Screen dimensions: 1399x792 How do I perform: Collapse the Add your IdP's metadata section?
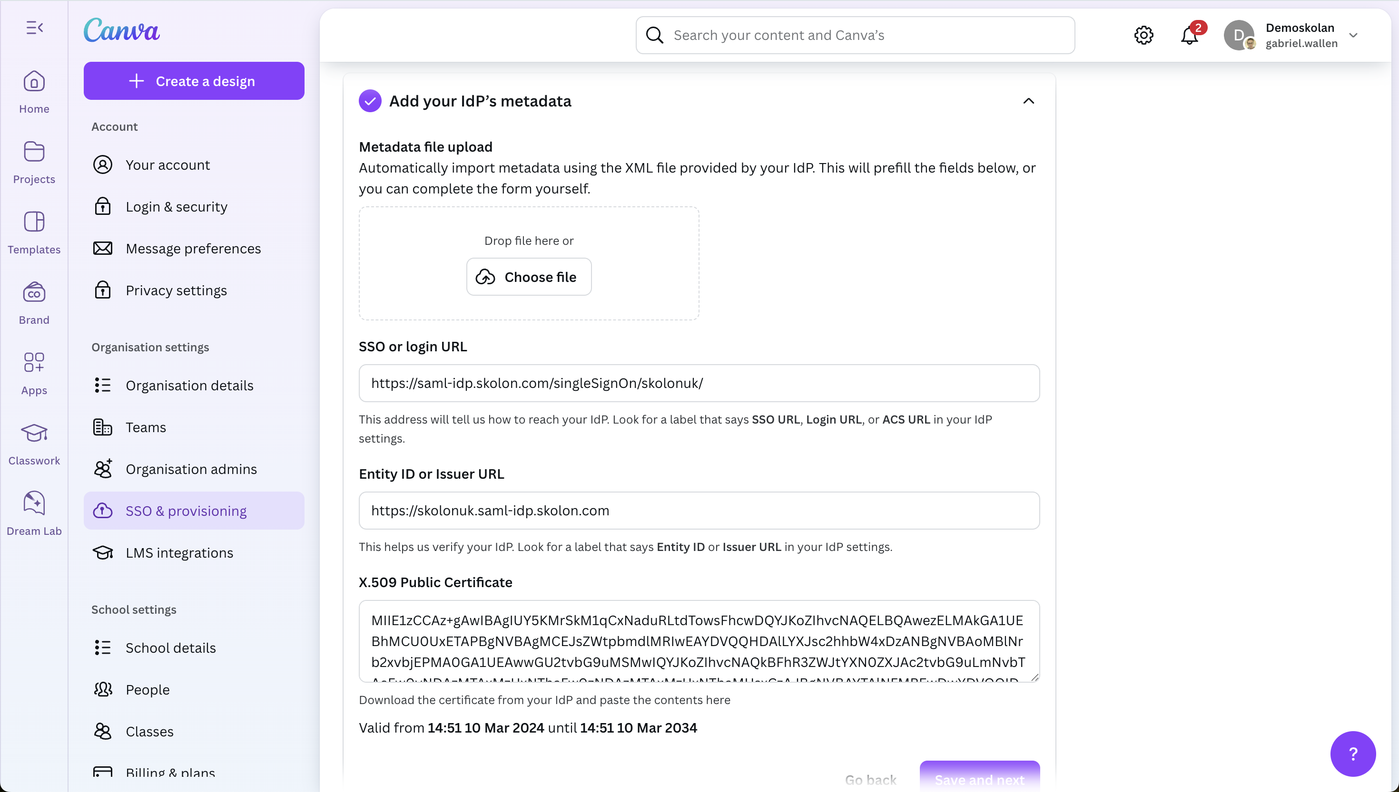1028,101
